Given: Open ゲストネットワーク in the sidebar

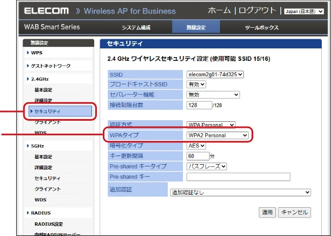Looking at the screenshot, I should 51,66.
